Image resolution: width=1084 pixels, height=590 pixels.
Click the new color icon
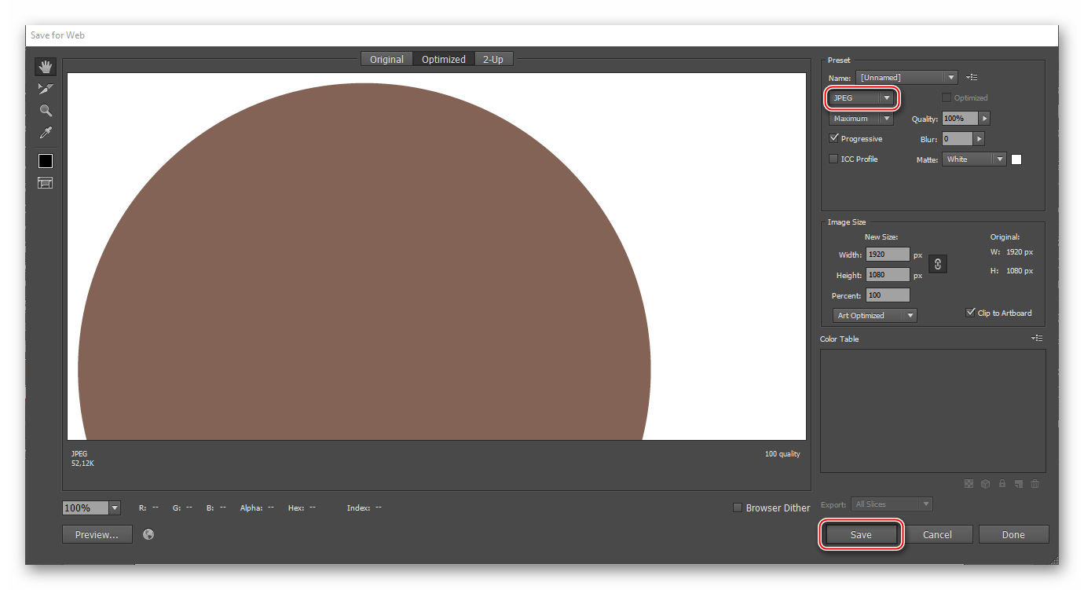tap(1019, 484)
